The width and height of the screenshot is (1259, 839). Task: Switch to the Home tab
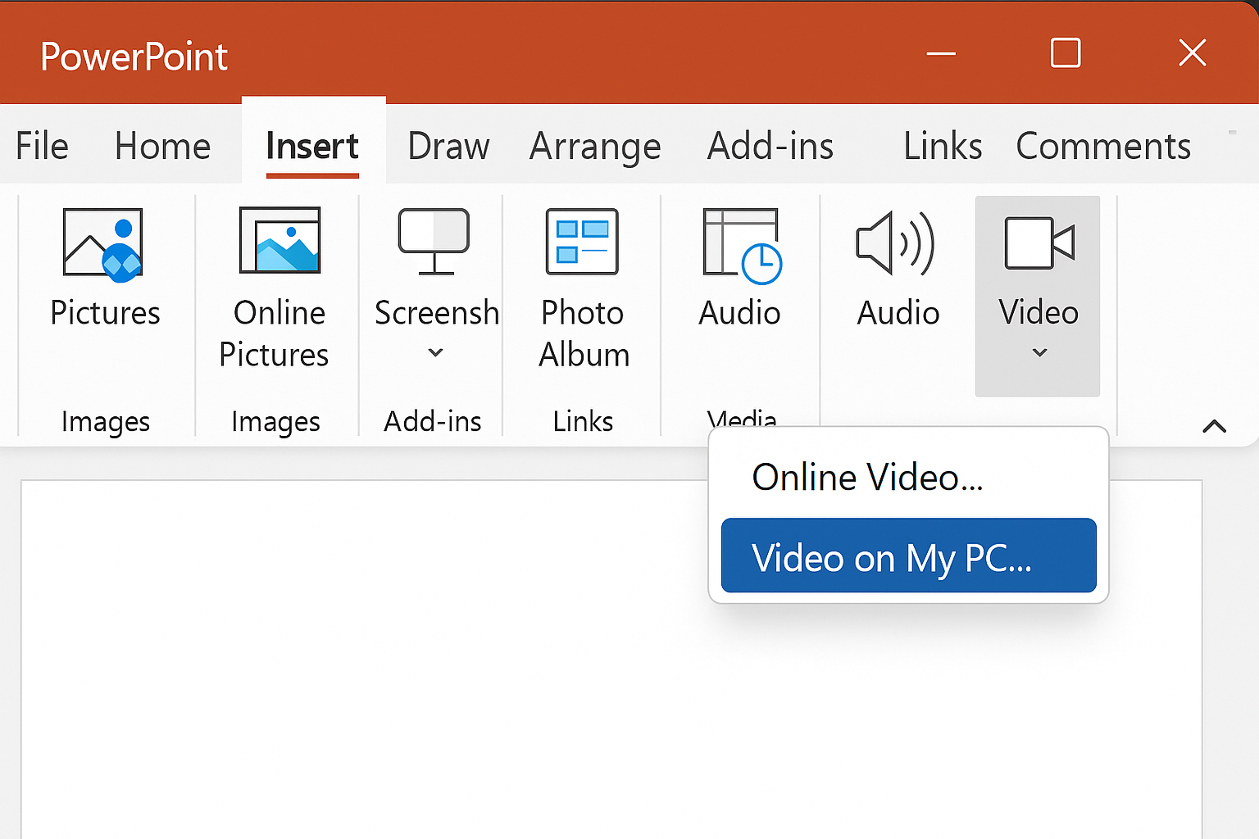tap(162, 147)
